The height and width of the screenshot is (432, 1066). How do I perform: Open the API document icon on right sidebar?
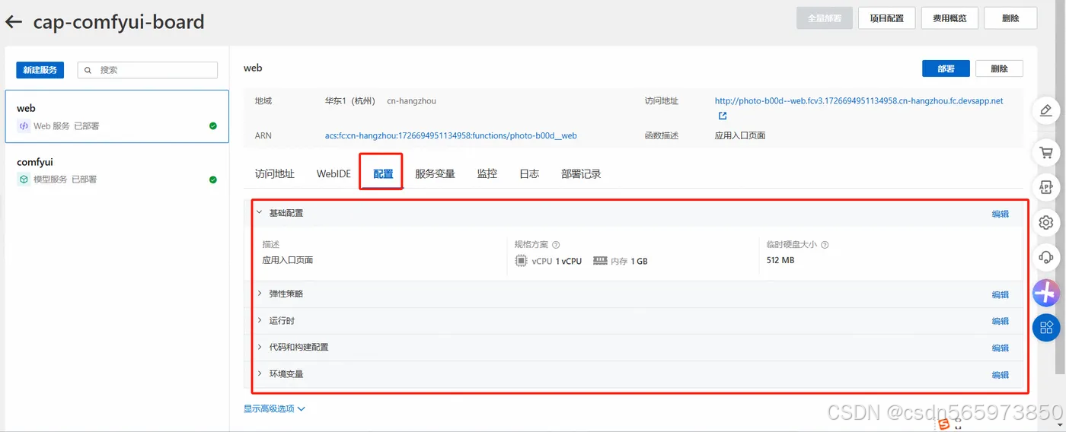pos(1045,186)
